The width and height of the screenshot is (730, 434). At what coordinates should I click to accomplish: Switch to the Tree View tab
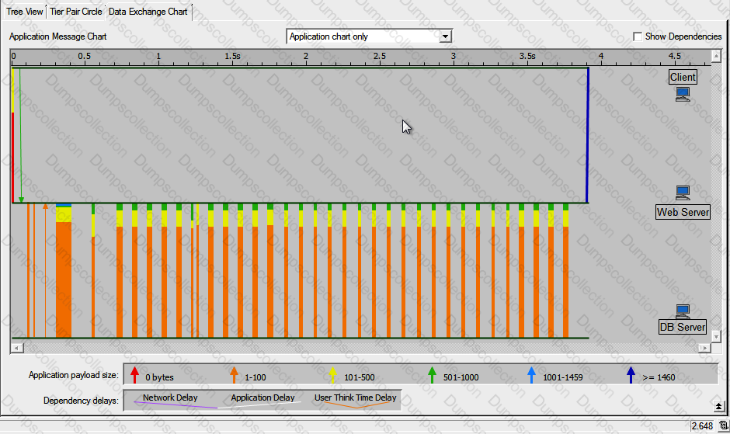coord(24,12)
